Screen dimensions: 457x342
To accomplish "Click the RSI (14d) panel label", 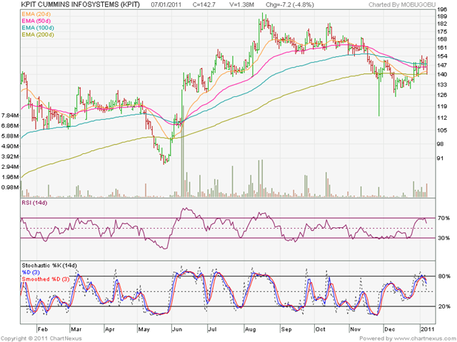I will coord(34,202).
